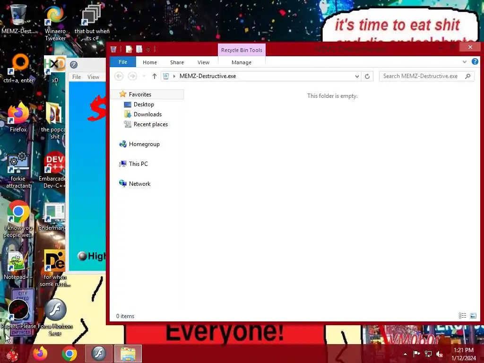The width and height of the screenshot is (484, 363).
Task: Select the 'Papers, Please' desktop shortcut
Action: click(18, 314)
